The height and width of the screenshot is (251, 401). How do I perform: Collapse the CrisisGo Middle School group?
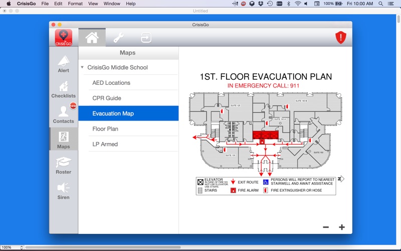tap(82, 67)
